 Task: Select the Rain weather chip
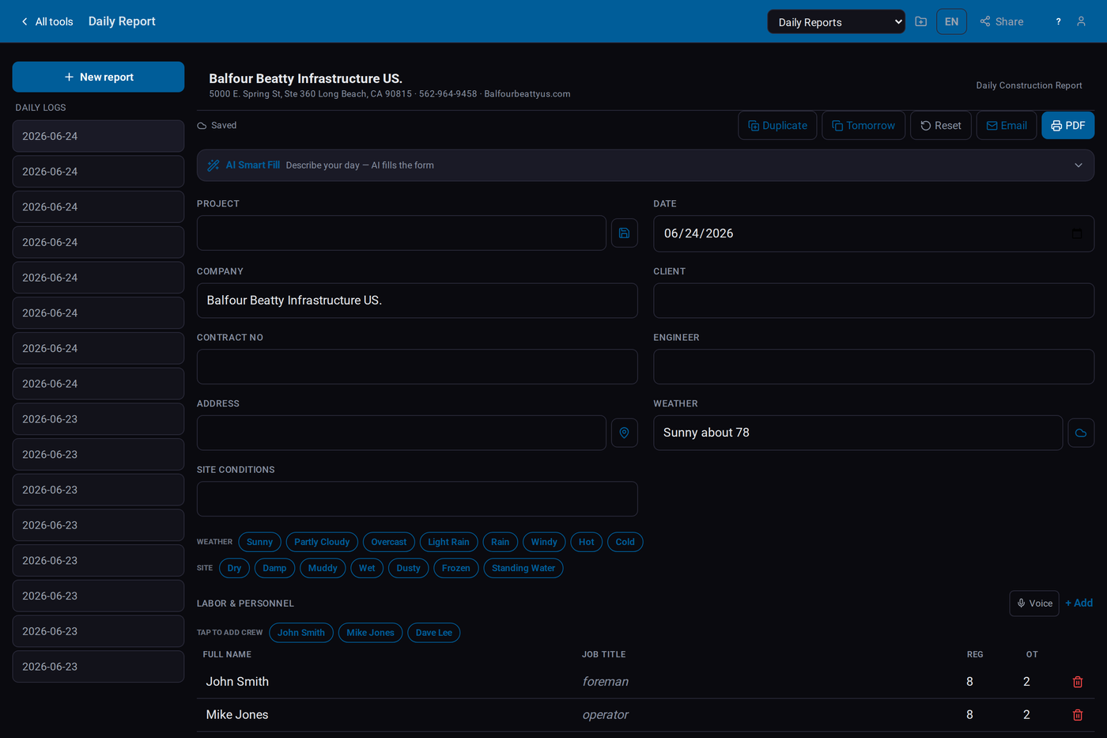coord(501,542)
